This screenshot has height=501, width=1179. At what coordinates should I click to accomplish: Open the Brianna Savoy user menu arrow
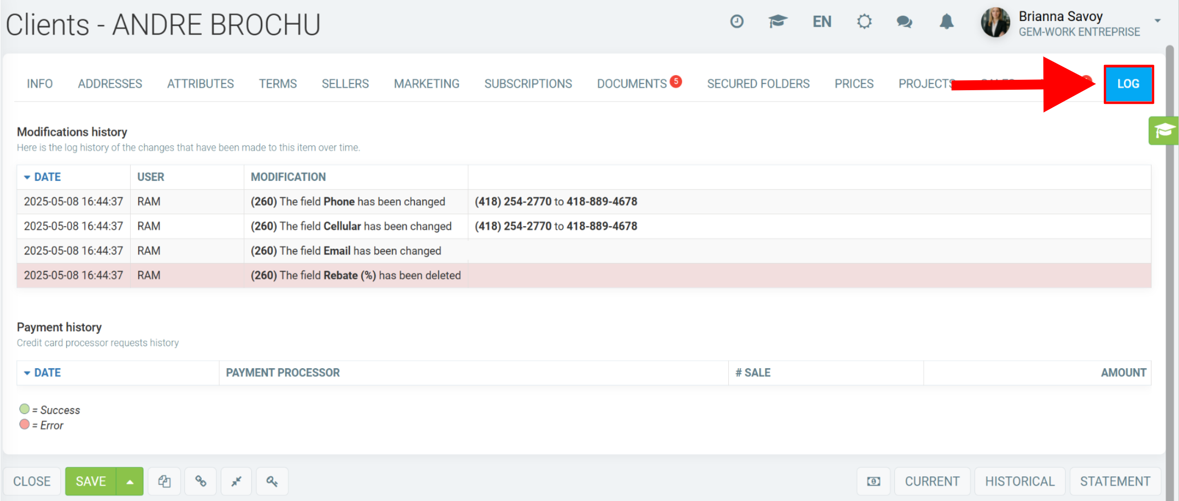pos(1157,21)
